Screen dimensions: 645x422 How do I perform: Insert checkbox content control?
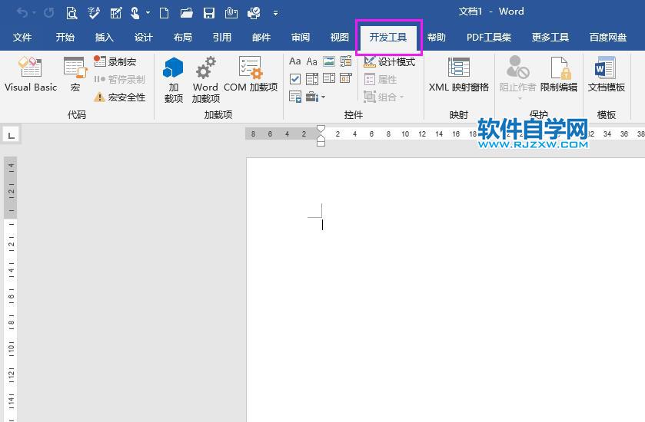pyautogui.click(x=295, y=79)
